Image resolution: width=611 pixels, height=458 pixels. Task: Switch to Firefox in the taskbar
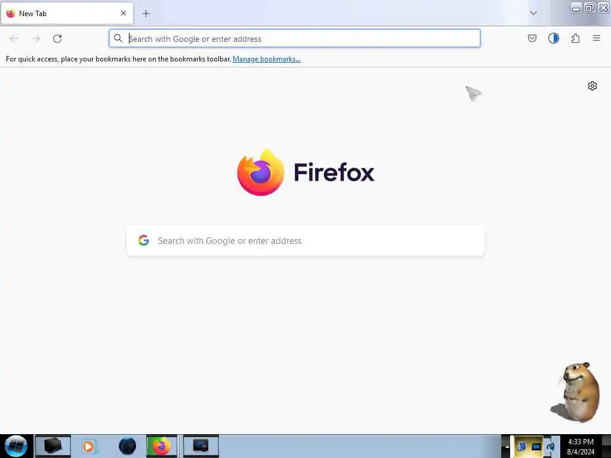point(162,446)
